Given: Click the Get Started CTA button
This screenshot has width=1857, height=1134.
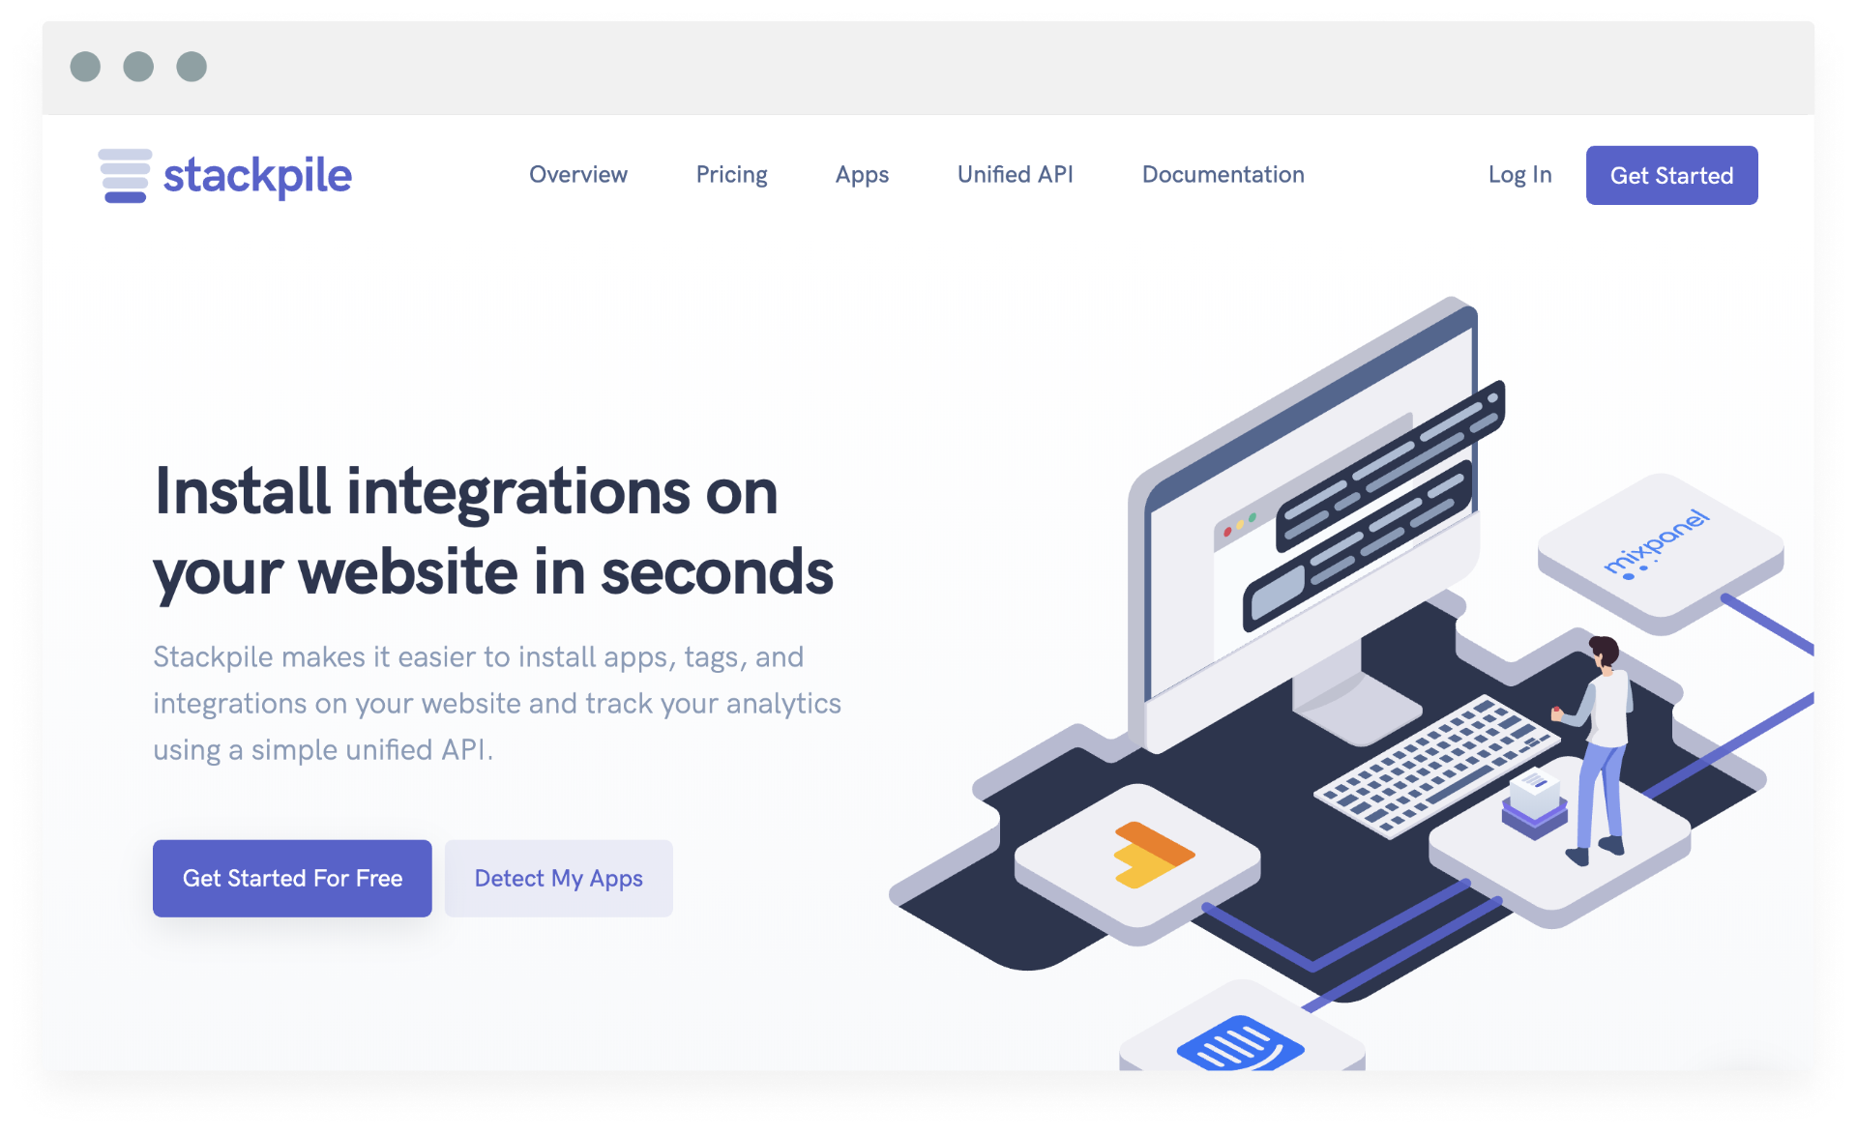Looking at the screenshot, I should [x=1672, y=174].
